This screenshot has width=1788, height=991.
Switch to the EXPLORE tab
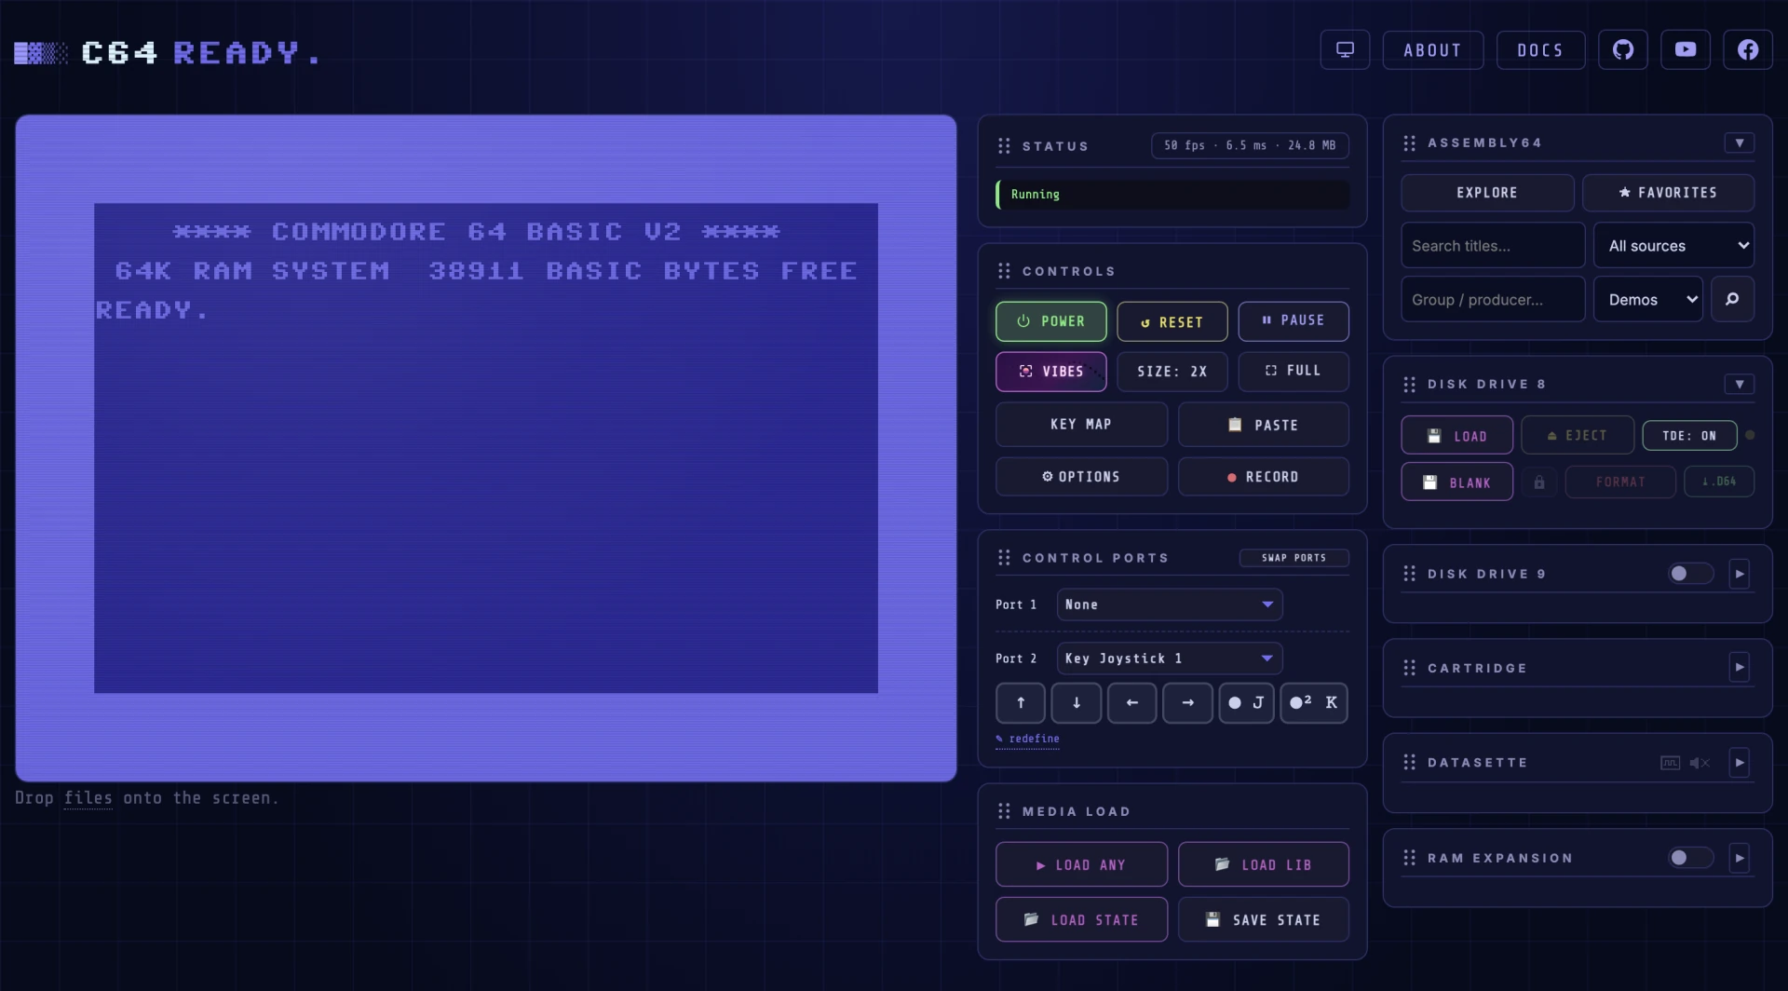(1487, 193)
